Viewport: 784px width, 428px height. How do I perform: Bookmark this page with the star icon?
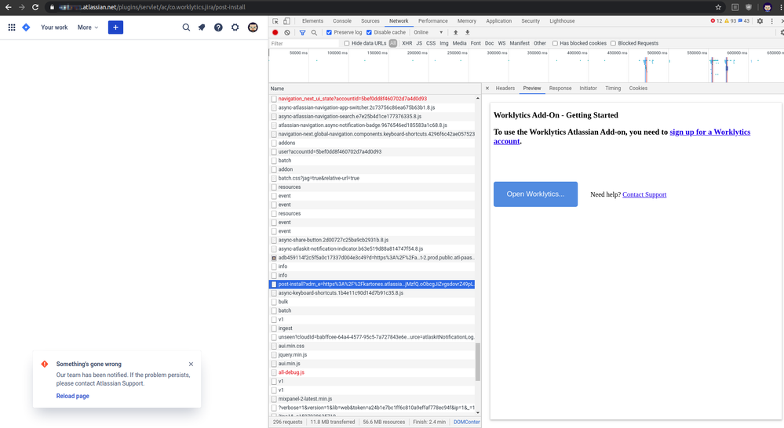click(719, 7)
